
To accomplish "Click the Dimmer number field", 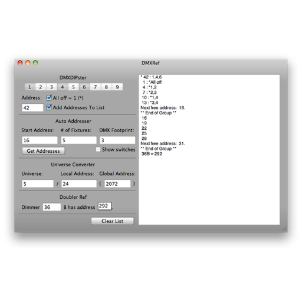I will (x=52, y=207).
